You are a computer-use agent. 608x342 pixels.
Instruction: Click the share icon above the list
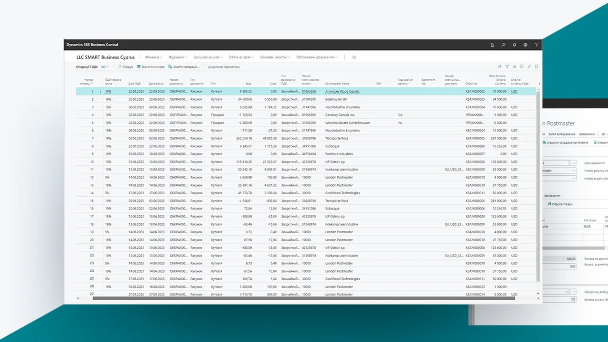pyautogui.click(x=500, y=67)
